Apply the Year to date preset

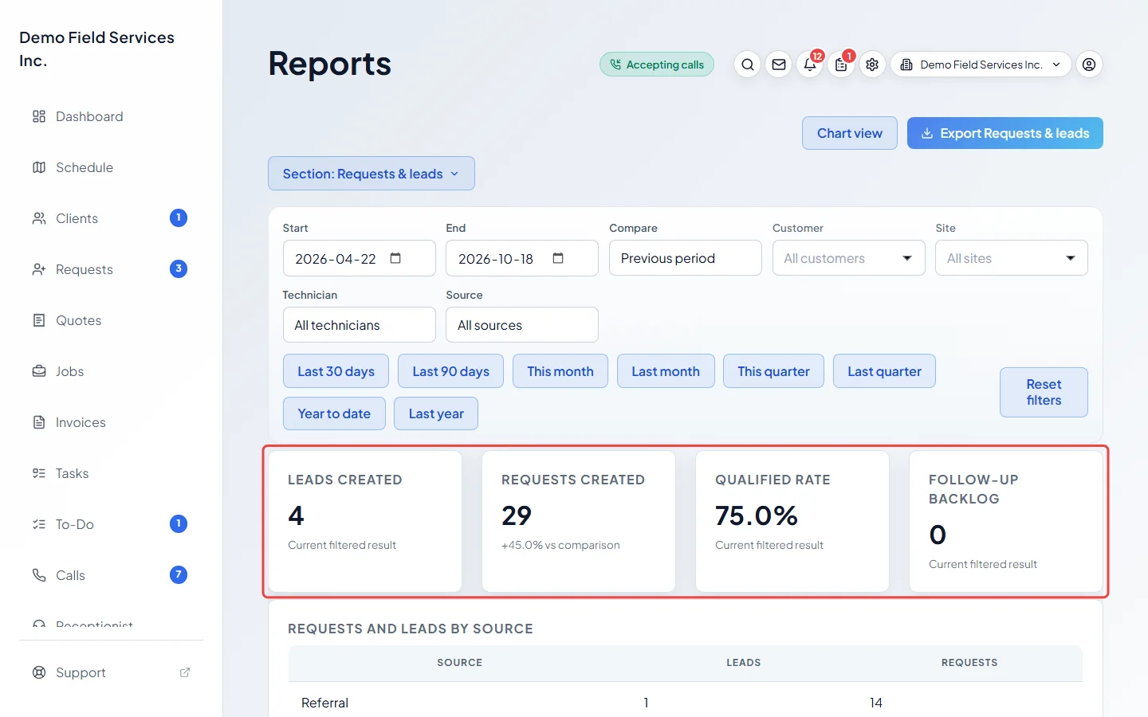(334, 413)
